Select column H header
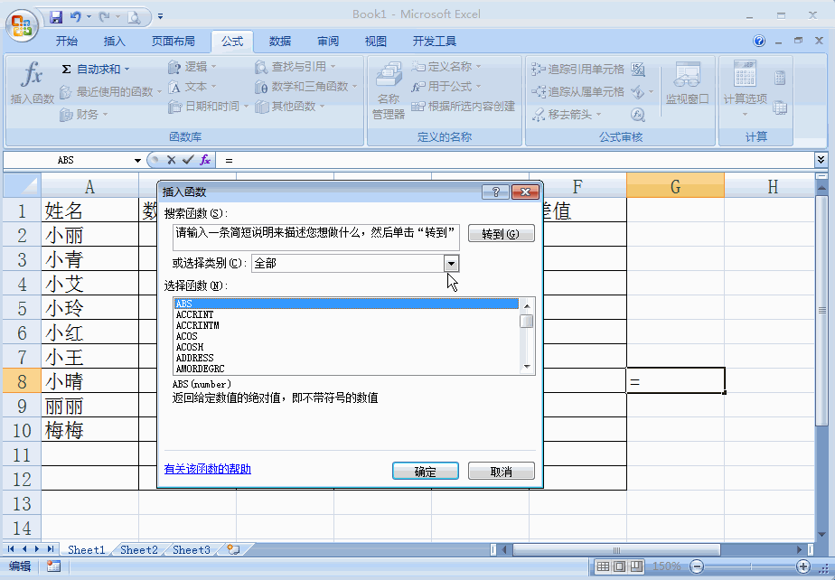Image resolution: width=835 pixels, height=580 pixels. [772, 185]
